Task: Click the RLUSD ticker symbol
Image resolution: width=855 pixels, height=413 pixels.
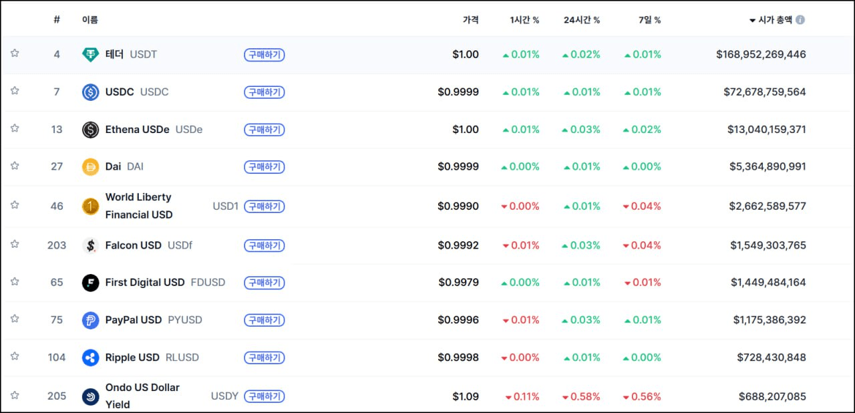Action: click(182, 358)
